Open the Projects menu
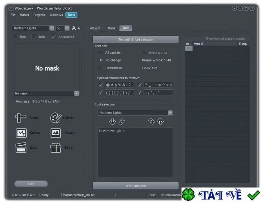Screen dimensions: 264x205 pyautogui.click(x=39, y=15)
